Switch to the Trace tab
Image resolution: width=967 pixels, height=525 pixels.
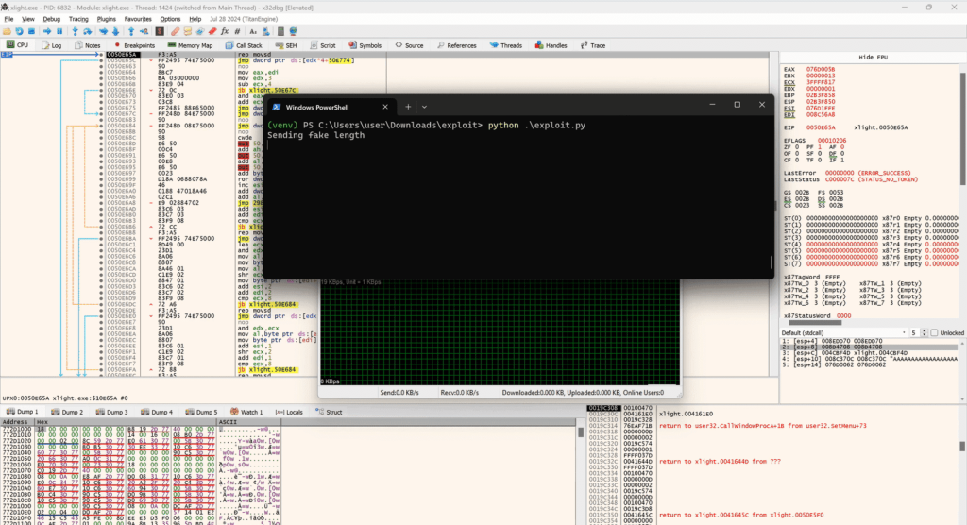593,45
